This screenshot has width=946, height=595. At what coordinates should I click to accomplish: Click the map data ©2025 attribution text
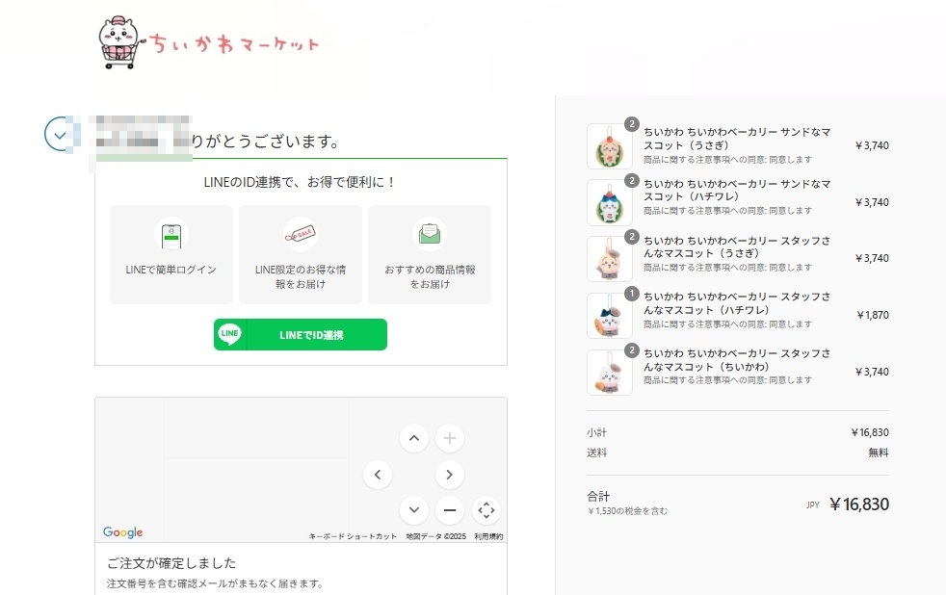click(x=435, y=536)
